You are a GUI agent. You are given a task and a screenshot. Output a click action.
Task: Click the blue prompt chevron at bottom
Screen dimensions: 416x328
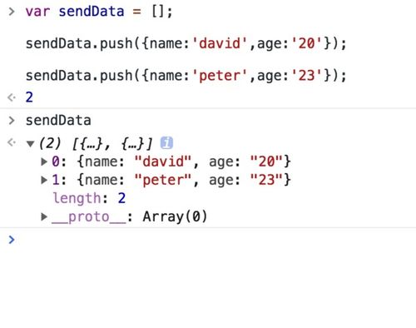12,240
